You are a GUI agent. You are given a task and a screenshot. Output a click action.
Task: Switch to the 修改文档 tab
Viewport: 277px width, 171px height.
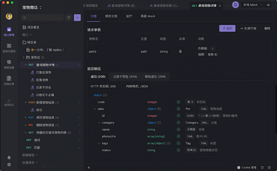[x=111, y=16]
